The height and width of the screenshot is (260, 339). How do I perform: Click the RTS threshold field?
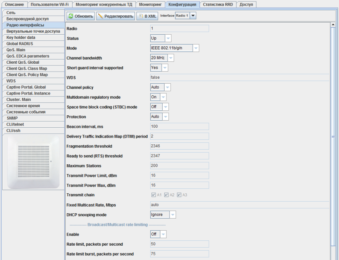(179, 156)
